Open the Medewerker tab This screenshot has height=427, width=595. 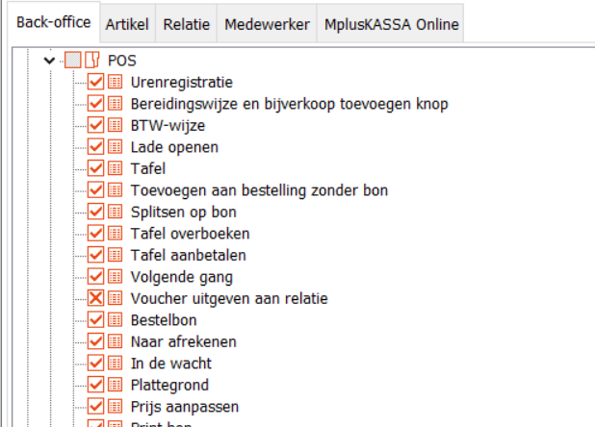[266, 23]
